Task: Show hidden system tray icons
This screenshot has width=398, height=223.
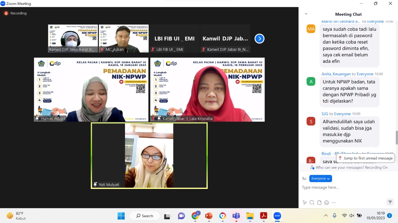Action: point(326,216)
